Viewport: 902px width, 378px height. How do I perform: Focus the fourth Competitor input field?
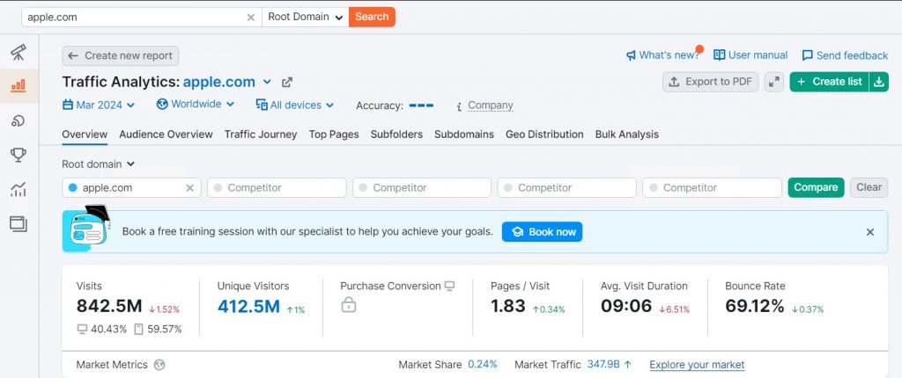[x=712, y=188]
